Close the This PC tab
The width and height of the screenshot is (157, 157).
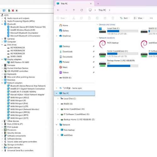coord(91,4)
